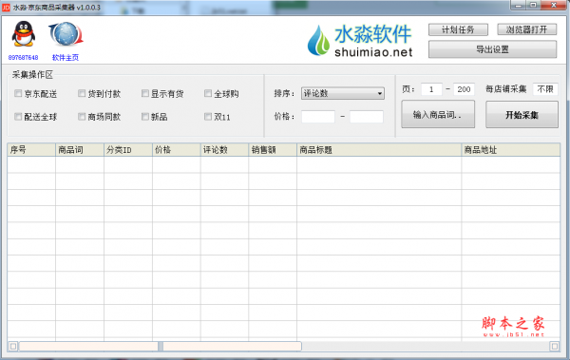570x360 pixels.
Task: Maximize the application window
Action: [533, 5]
